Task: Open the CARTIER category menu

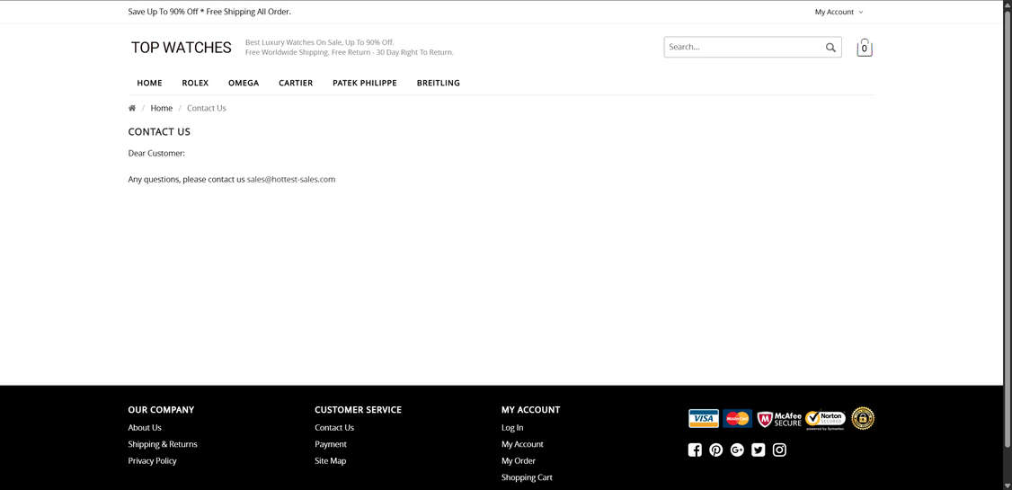Action: tap(296, 83)
